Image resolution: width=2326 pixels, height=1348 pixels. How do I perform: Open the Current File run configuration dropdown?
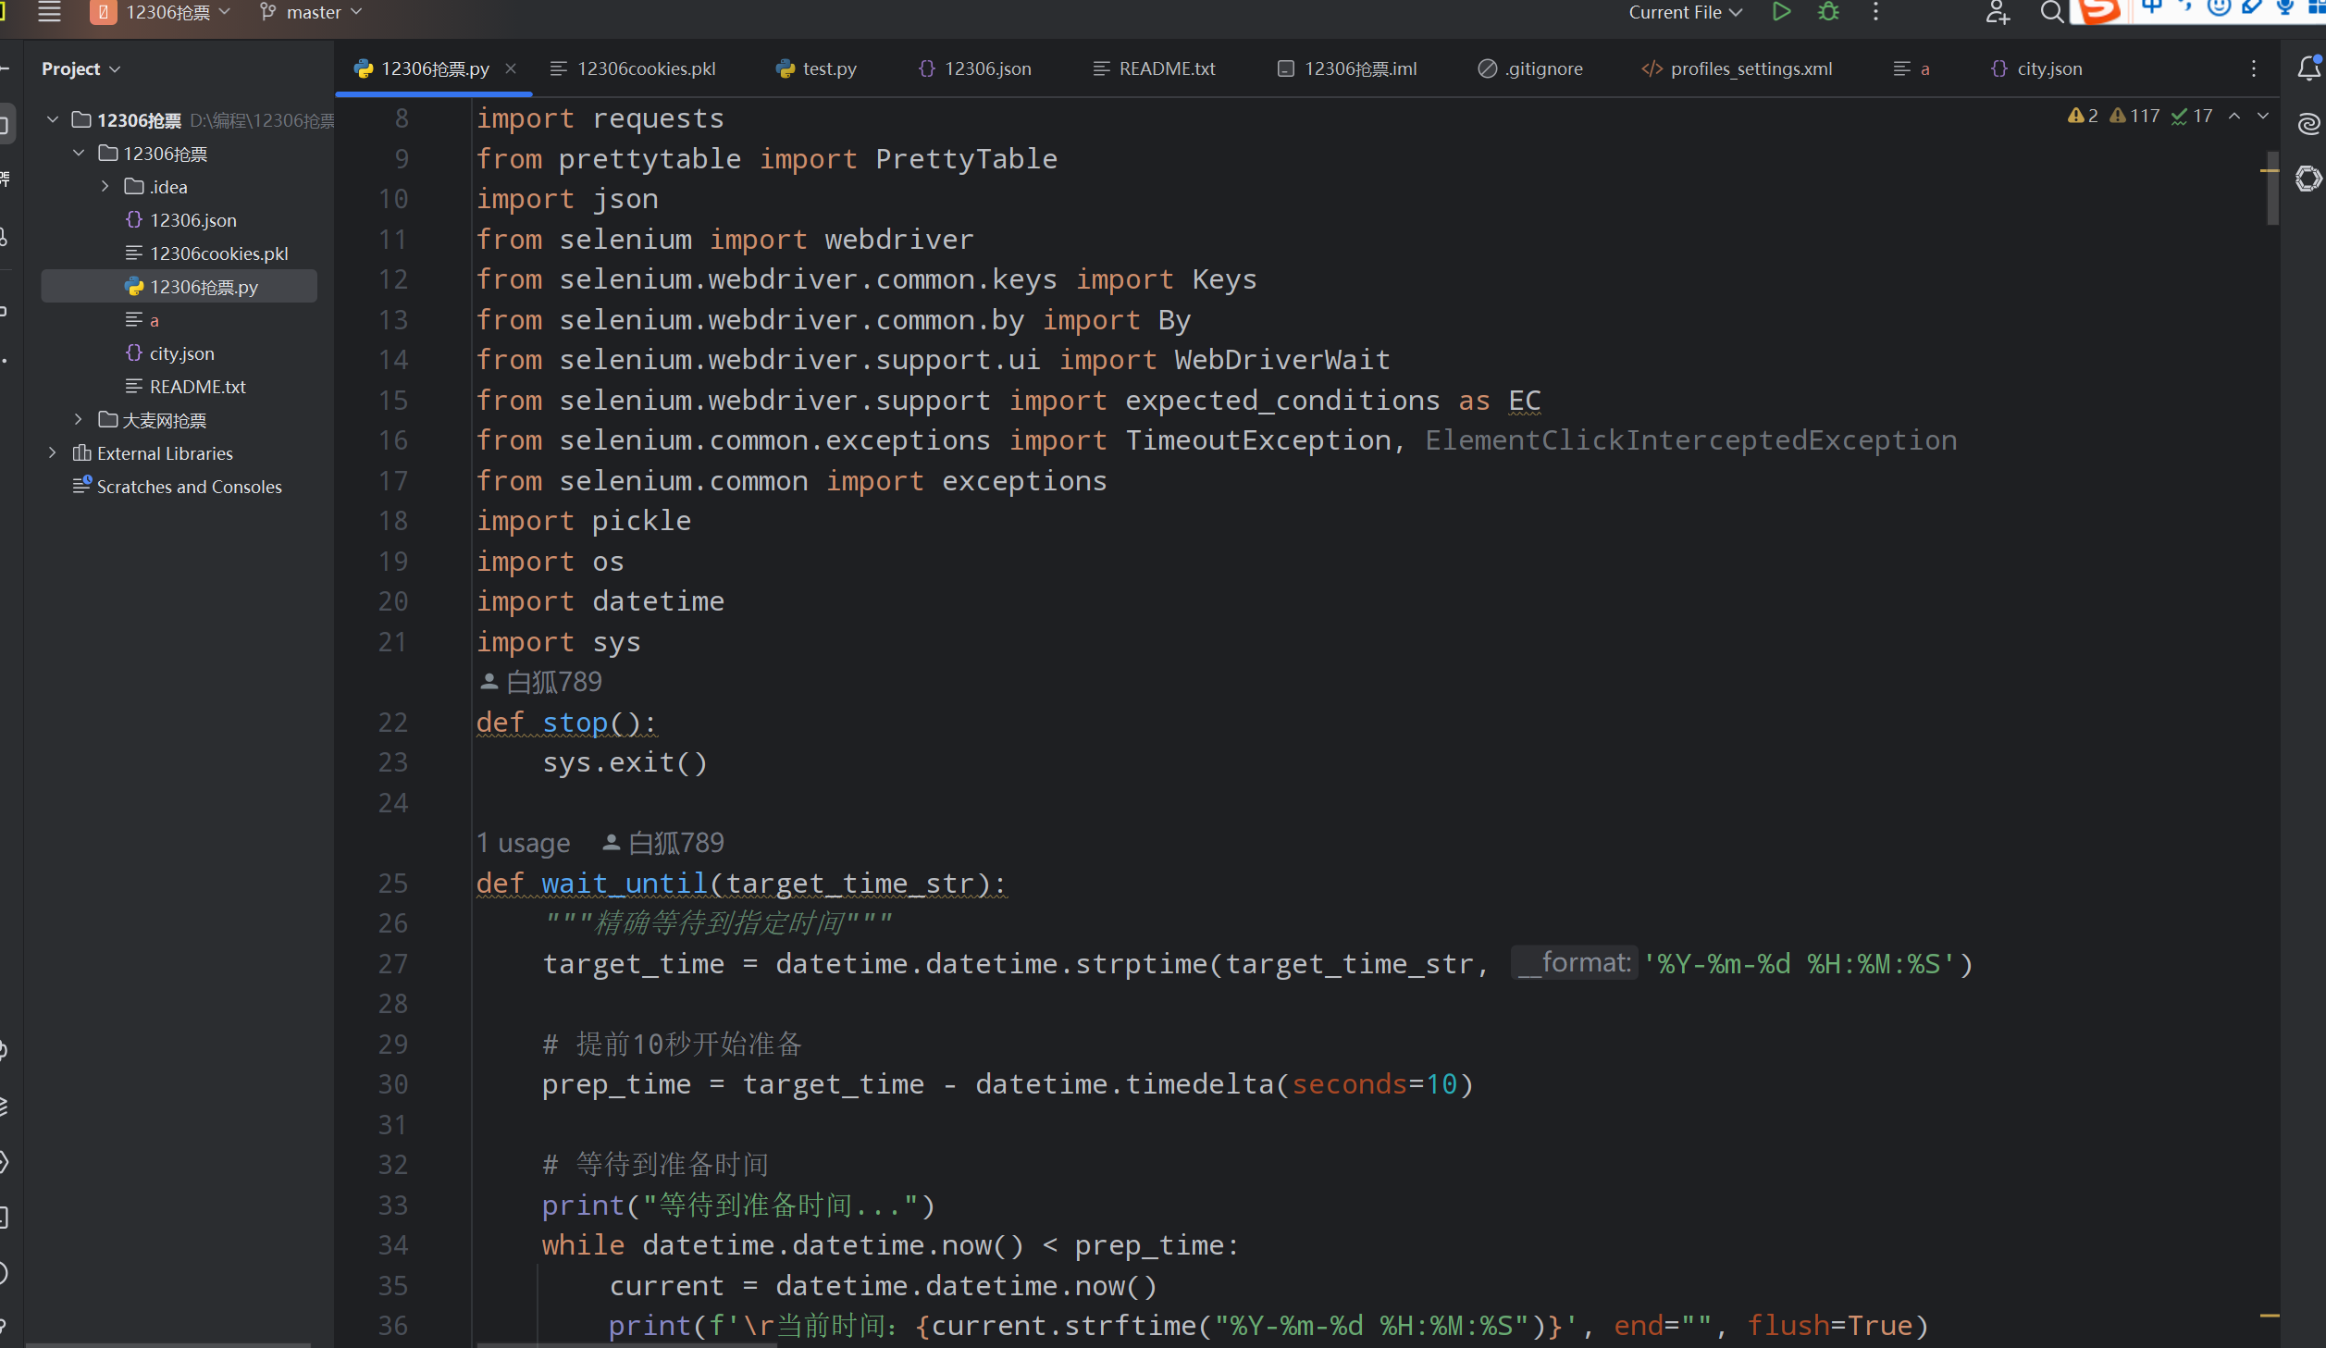tap(1685, 12)
